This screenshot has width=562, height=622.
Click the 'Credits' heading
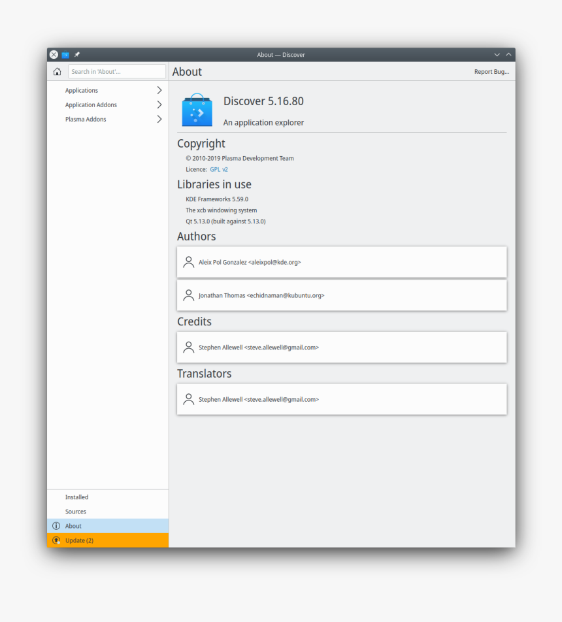pos(195,321)
